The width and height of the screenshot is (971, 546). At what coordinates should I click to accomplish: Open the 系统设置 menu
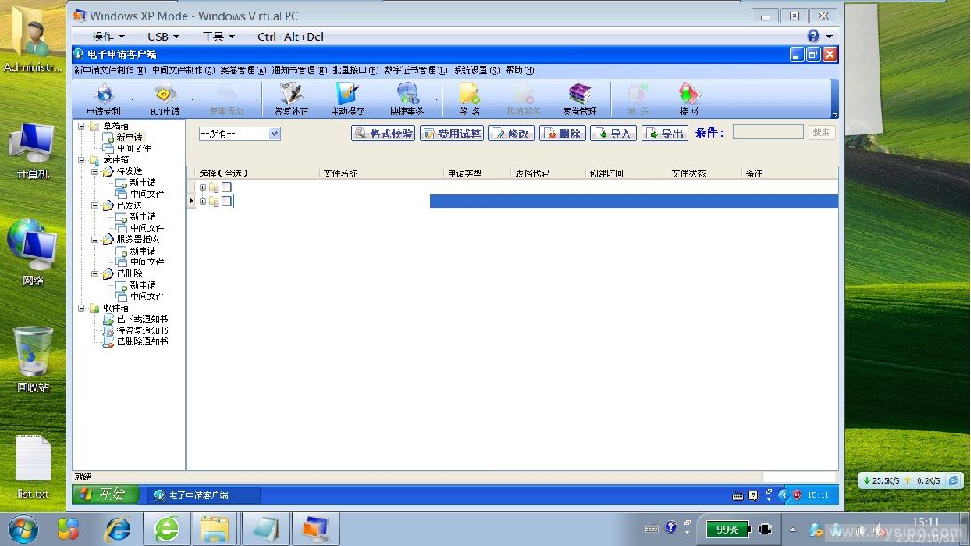(476, 70)
